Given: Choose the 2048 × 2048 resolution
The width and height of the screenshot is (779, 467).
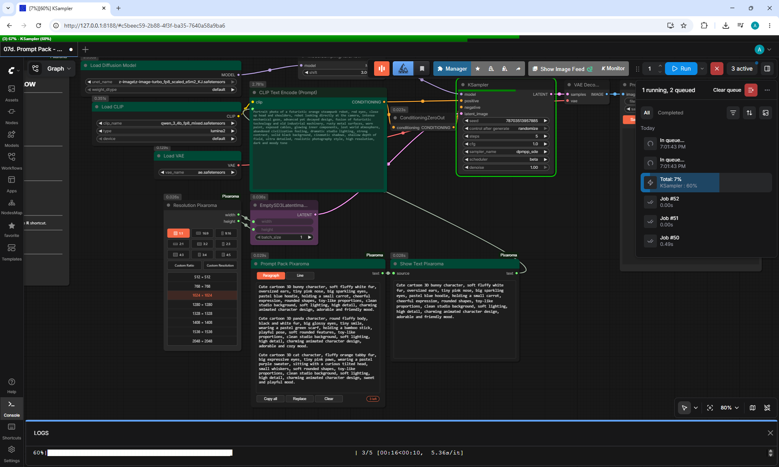Looking at the screenshot, I should coord(202,341).
